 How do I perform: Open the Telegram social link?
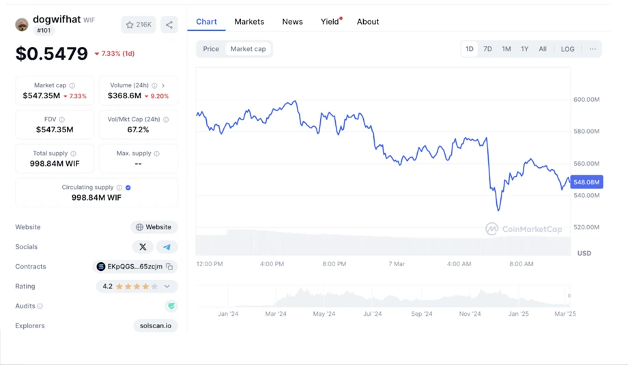coord(167,247)
